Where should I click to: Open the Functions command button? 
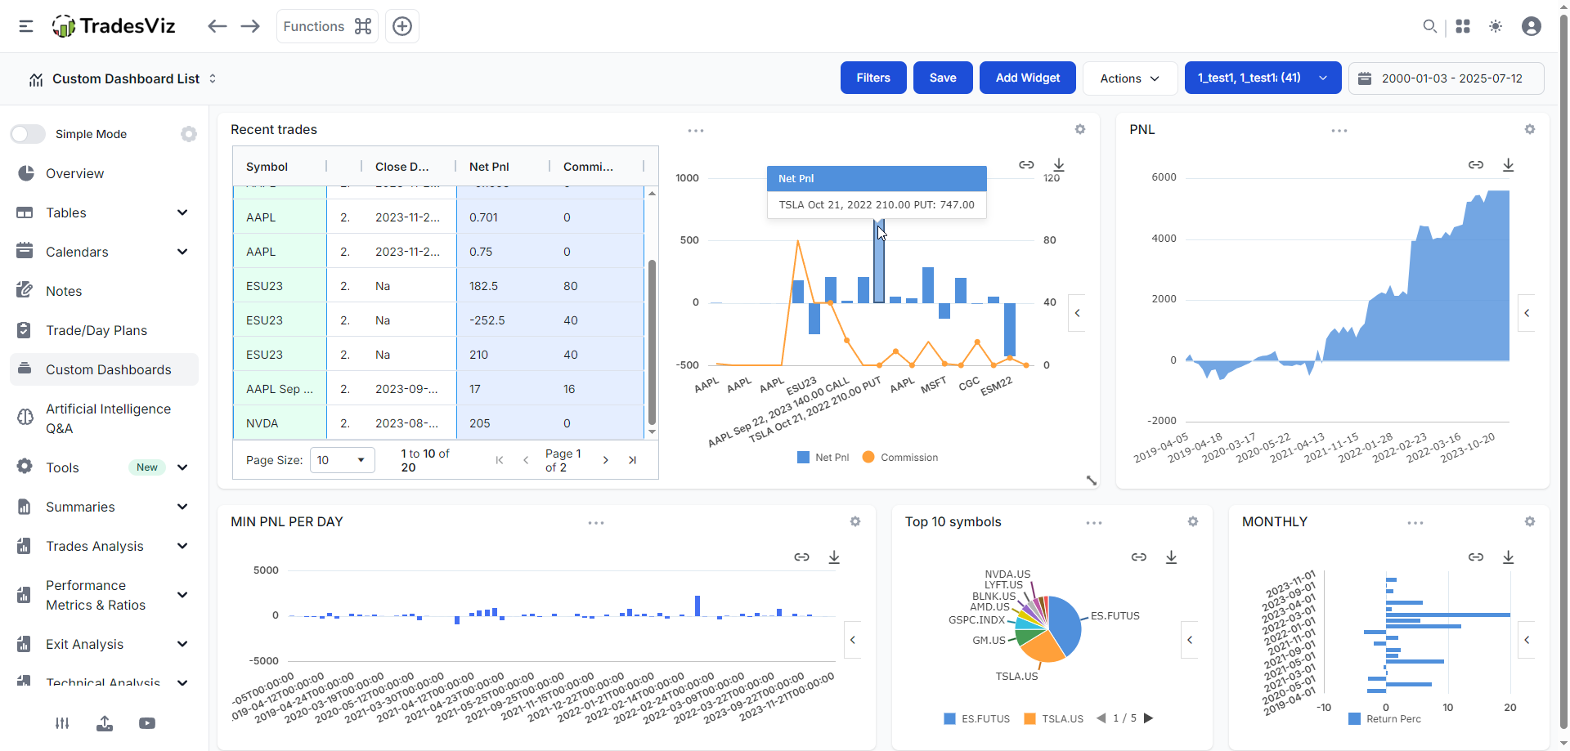(x=327, y=26)
